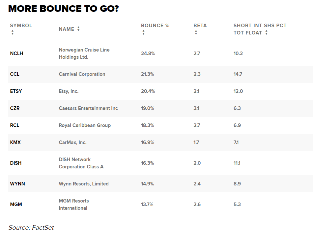This screenshot has height=235, width=315.
Task: Click sort arrows next to Name header
Action: click(78, 29)
